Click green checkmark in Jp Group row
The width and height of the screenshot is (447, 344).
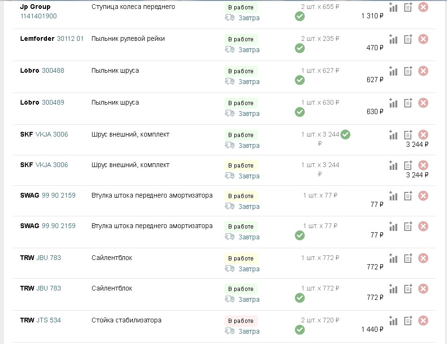tap(300, 16)
